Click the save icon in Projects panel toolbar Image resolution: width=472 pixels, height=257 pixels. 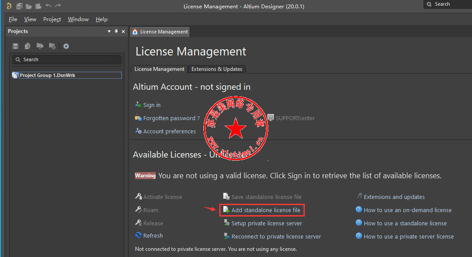point(15,46)
